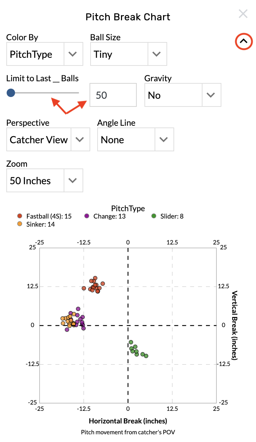Collapse the settings panel via circled chevron
256x442 pixels.
click(x=243, y=41)
